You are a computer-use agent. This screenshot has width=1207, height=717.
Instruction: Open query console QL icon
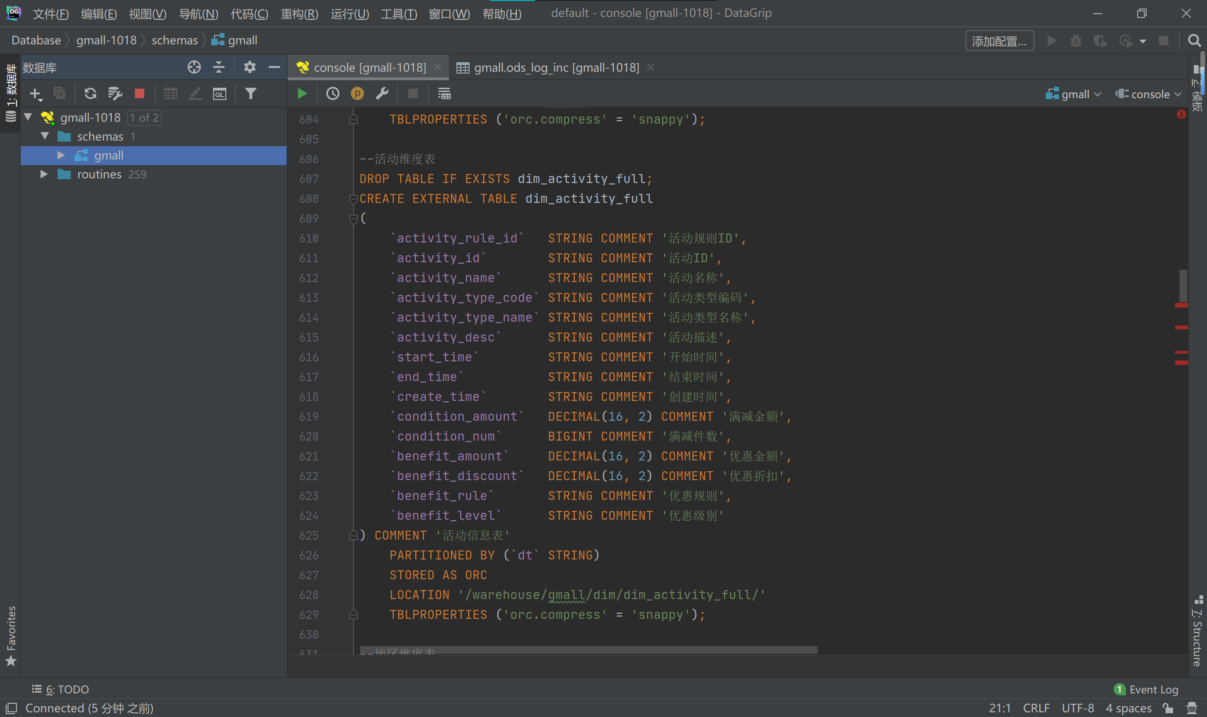click(x=220, y=94)
